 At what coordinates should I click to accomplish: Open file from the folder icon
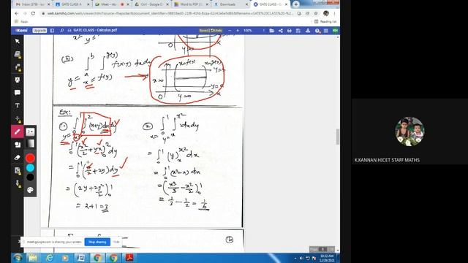click(271, 31)
